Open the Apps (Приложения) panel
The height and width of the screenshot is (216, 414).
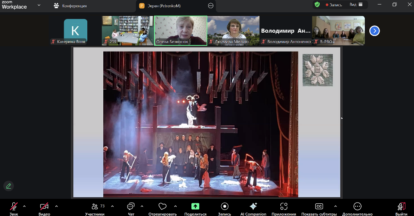coord(284,207)
